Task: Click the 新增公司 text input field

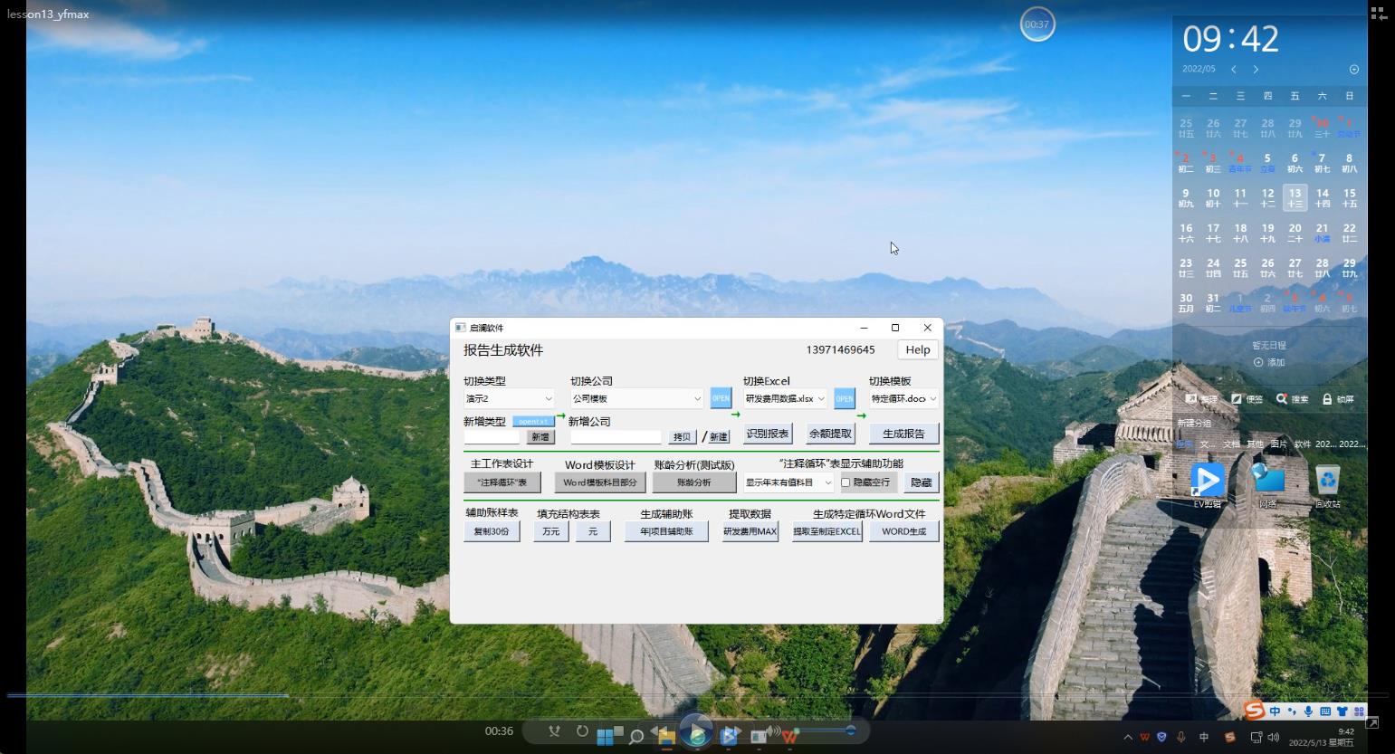Action: pyautogui.click(x=616, y=437)
